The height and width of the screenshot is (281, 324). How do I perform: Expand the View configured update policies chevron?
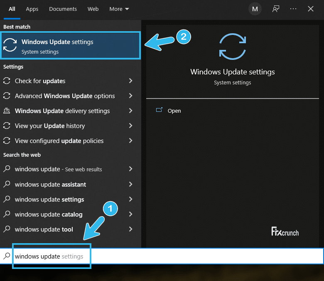[x=130, y=140]
